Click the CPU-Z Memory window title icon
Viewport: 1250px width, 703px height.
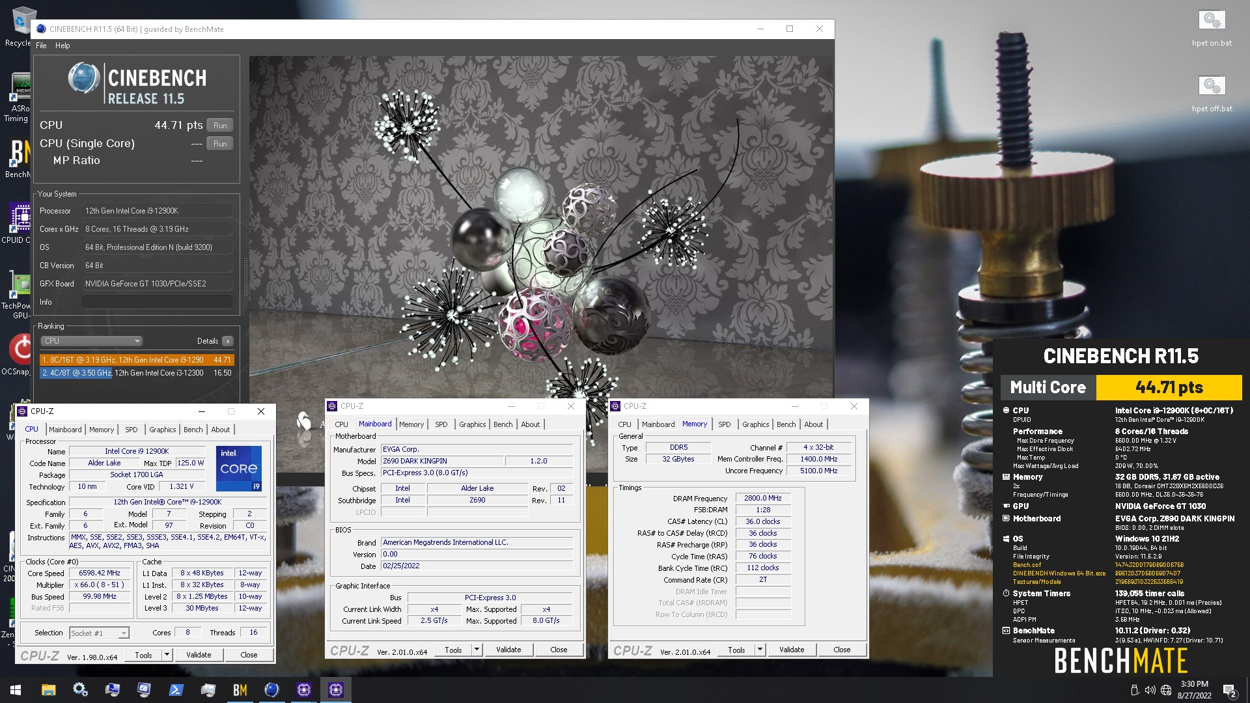[615, 406]
